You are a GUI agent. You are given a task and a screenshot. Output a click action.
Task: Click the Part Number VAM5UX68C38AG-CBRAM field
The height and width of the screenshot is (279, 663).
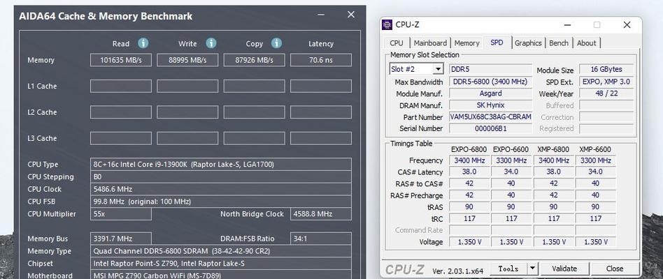point(490,116)
